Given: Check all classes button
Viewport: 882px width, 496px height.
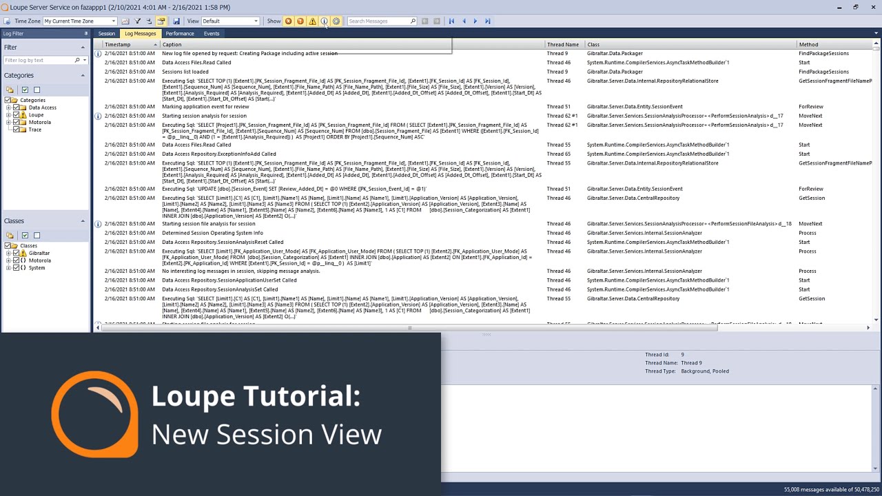Looking at the screenshot, I should click(x=25, y=235).
